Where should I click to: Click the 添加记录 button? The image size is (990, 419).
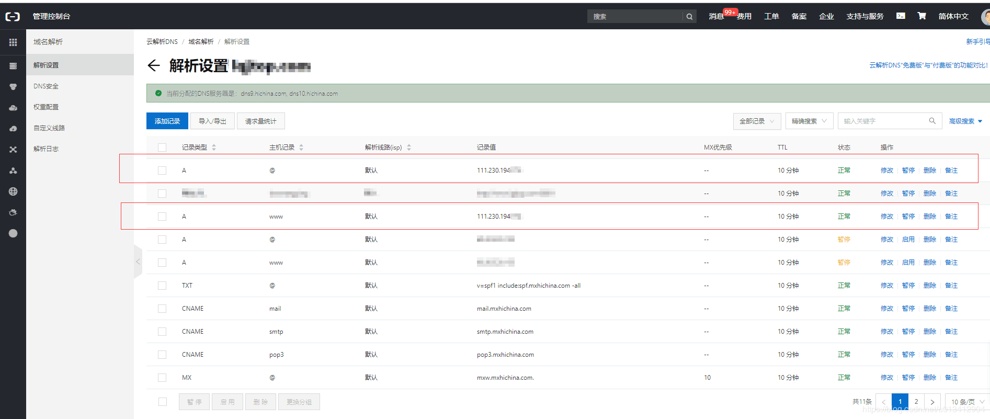click(x=167, y=121)
